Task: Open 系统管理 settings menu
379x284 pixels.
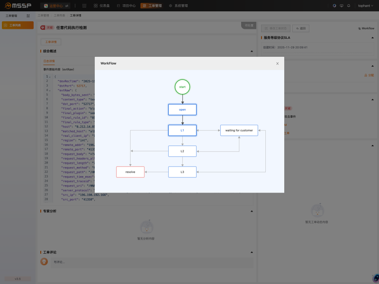Action: click(x=178, y=6)
